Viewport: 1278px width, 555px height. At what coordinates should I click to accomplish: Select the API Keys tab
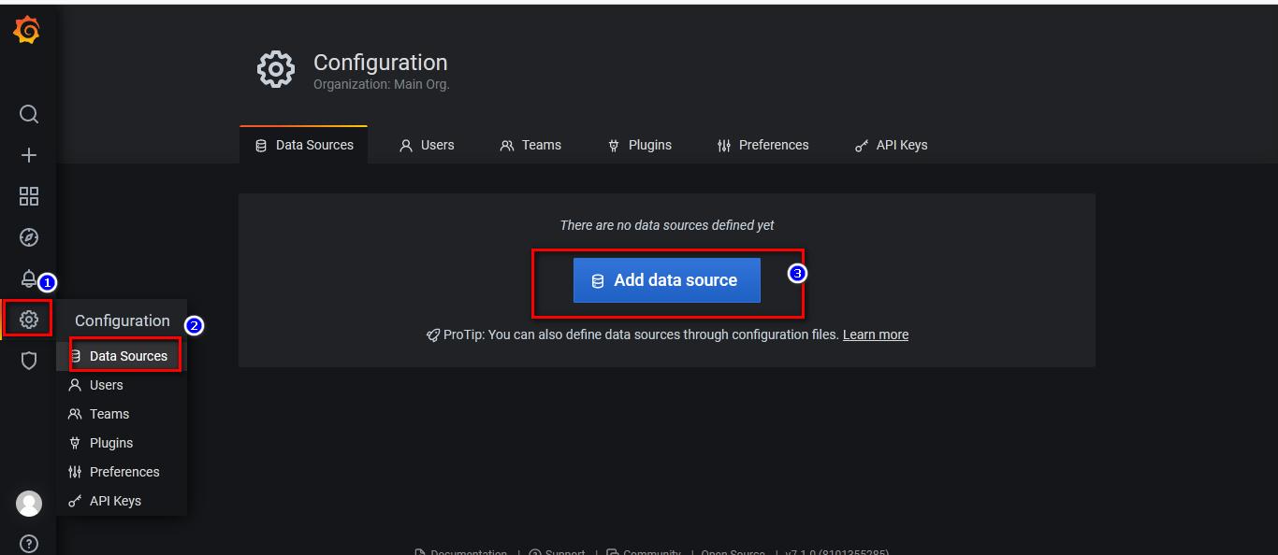point(891,145)
